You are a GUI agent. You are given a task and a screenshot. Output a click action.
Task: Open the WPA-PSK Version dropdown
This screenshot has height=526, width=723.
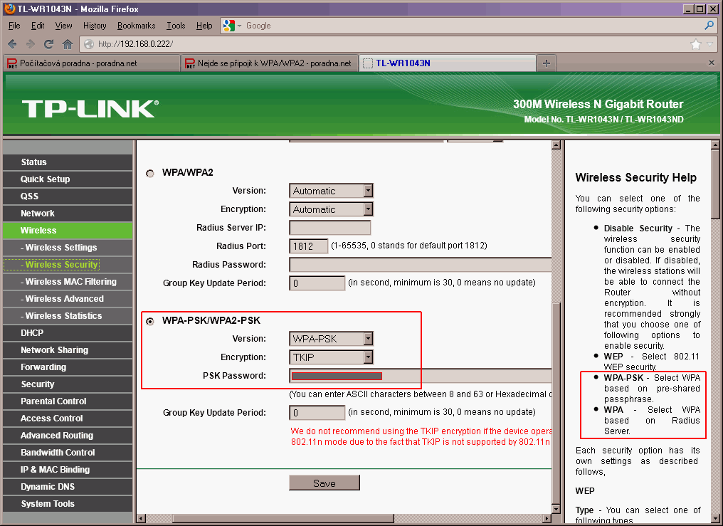click(332, 339)
